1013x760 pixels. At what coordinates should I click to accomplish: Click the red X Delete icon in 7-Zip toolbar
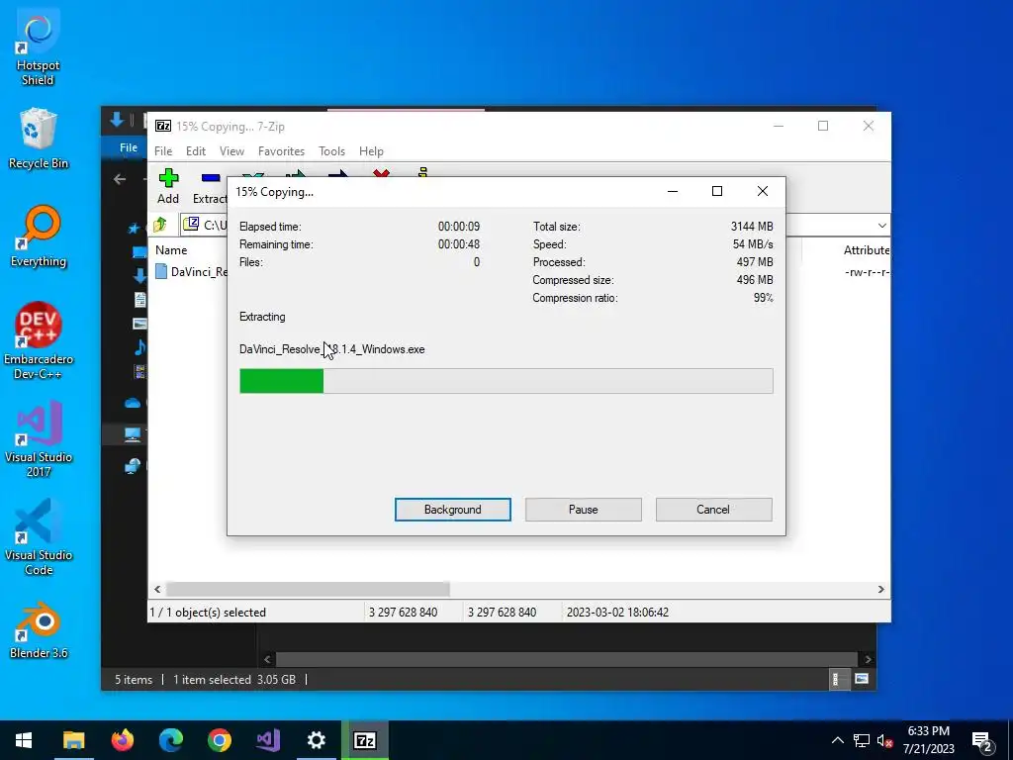381,173
